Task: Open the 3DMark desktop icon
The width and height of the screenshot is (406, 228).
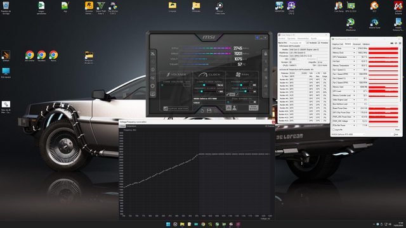Action: click(6, 56)
